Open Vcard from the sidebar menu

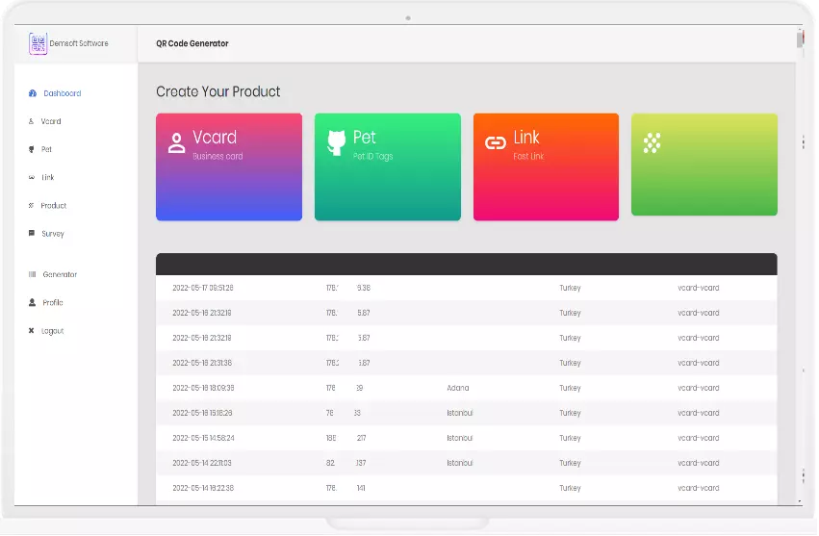[51, 121]
